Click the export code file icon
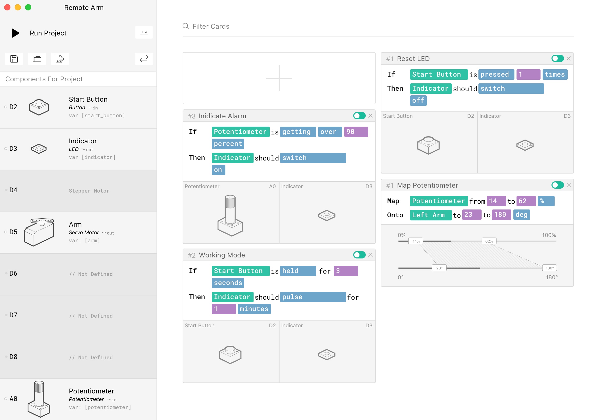The image size is (600, 420). click(59, 59)
